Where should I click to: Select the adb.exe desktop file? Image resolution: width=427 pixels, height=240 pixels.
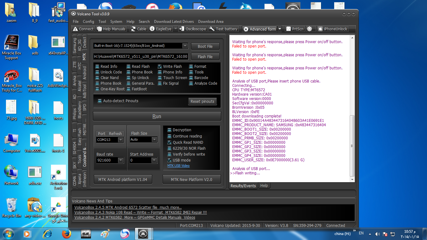35,175
